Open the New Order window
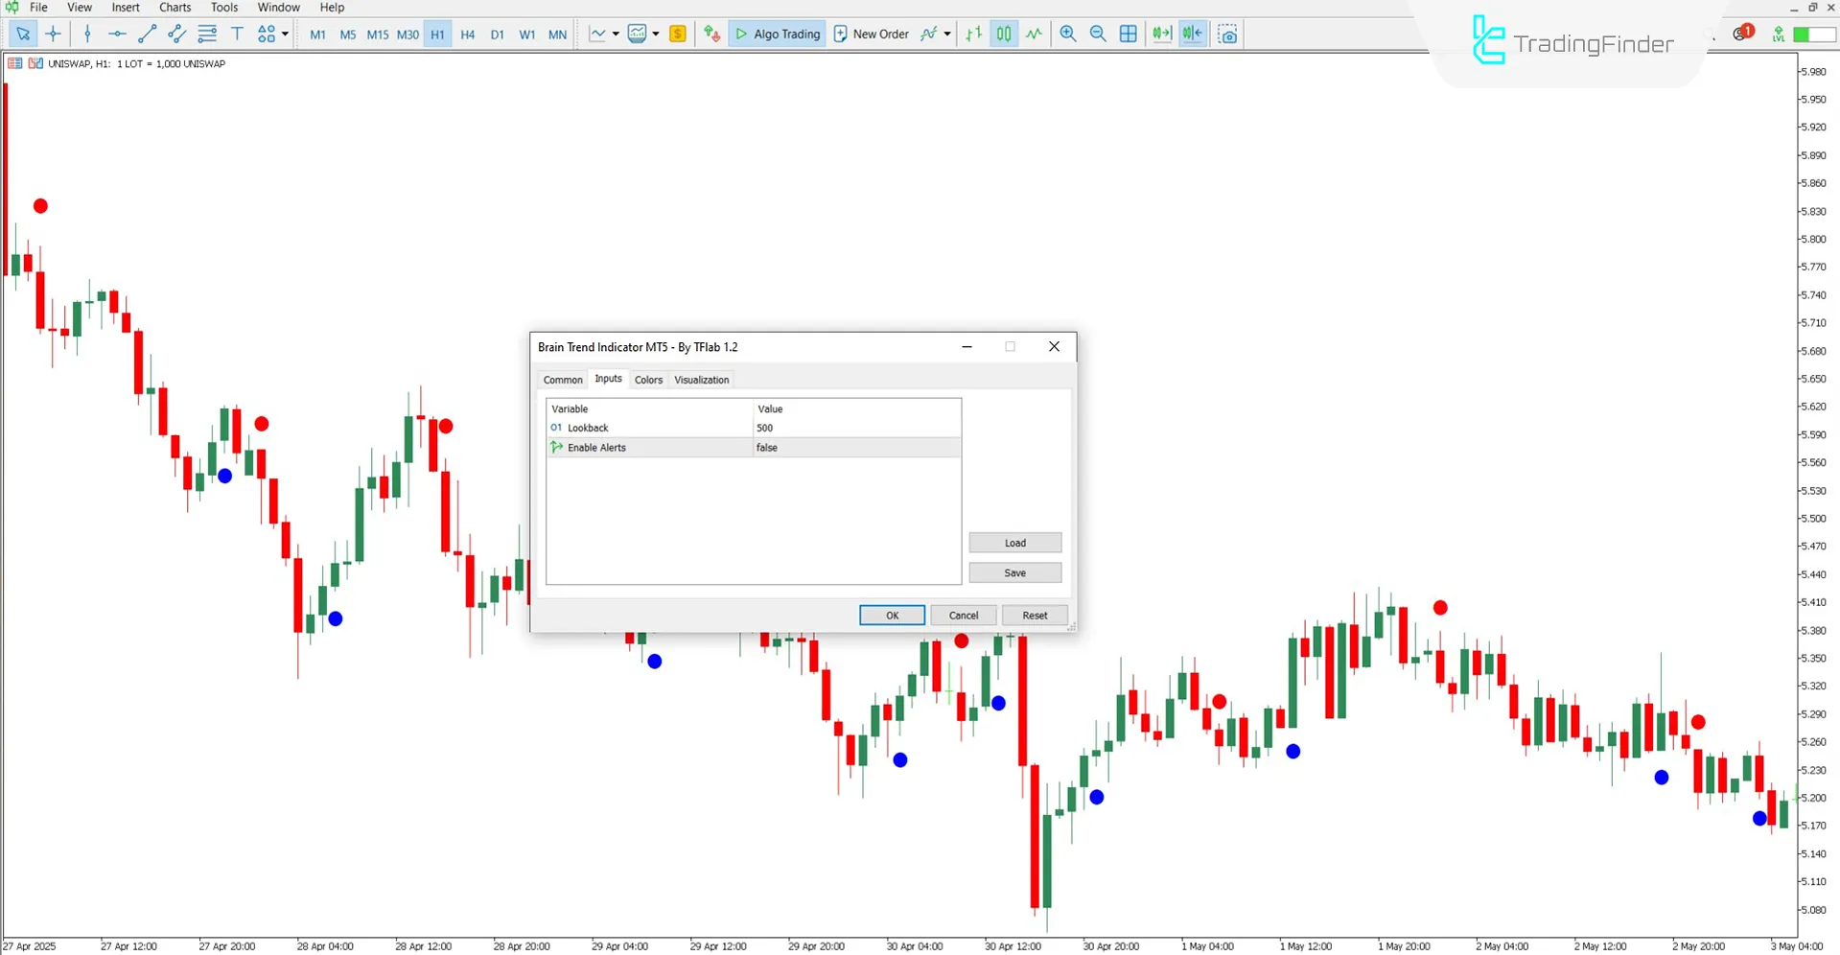Screen dimensions: 1840x955 coord(871,34)
